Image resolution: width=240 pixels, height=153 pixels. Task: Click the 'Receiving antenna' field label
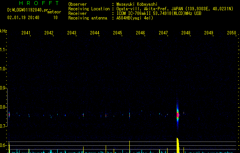(x=88, y=18)
